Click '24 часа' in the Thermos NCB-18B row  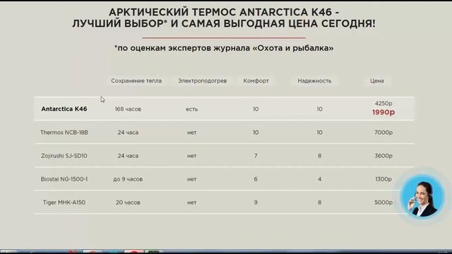(128, 133)
